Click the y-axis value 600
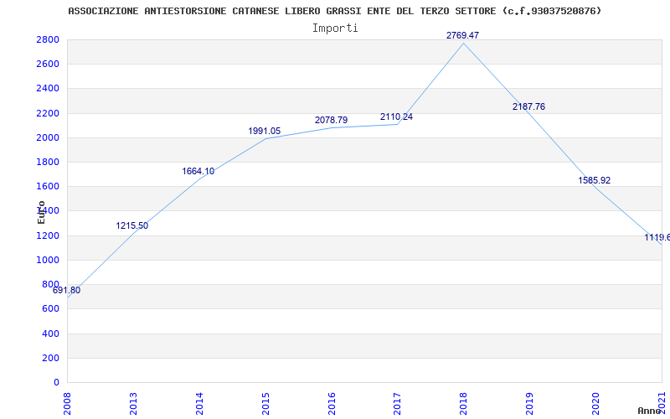This screenshot has height=419, width=670. [50, 308]
